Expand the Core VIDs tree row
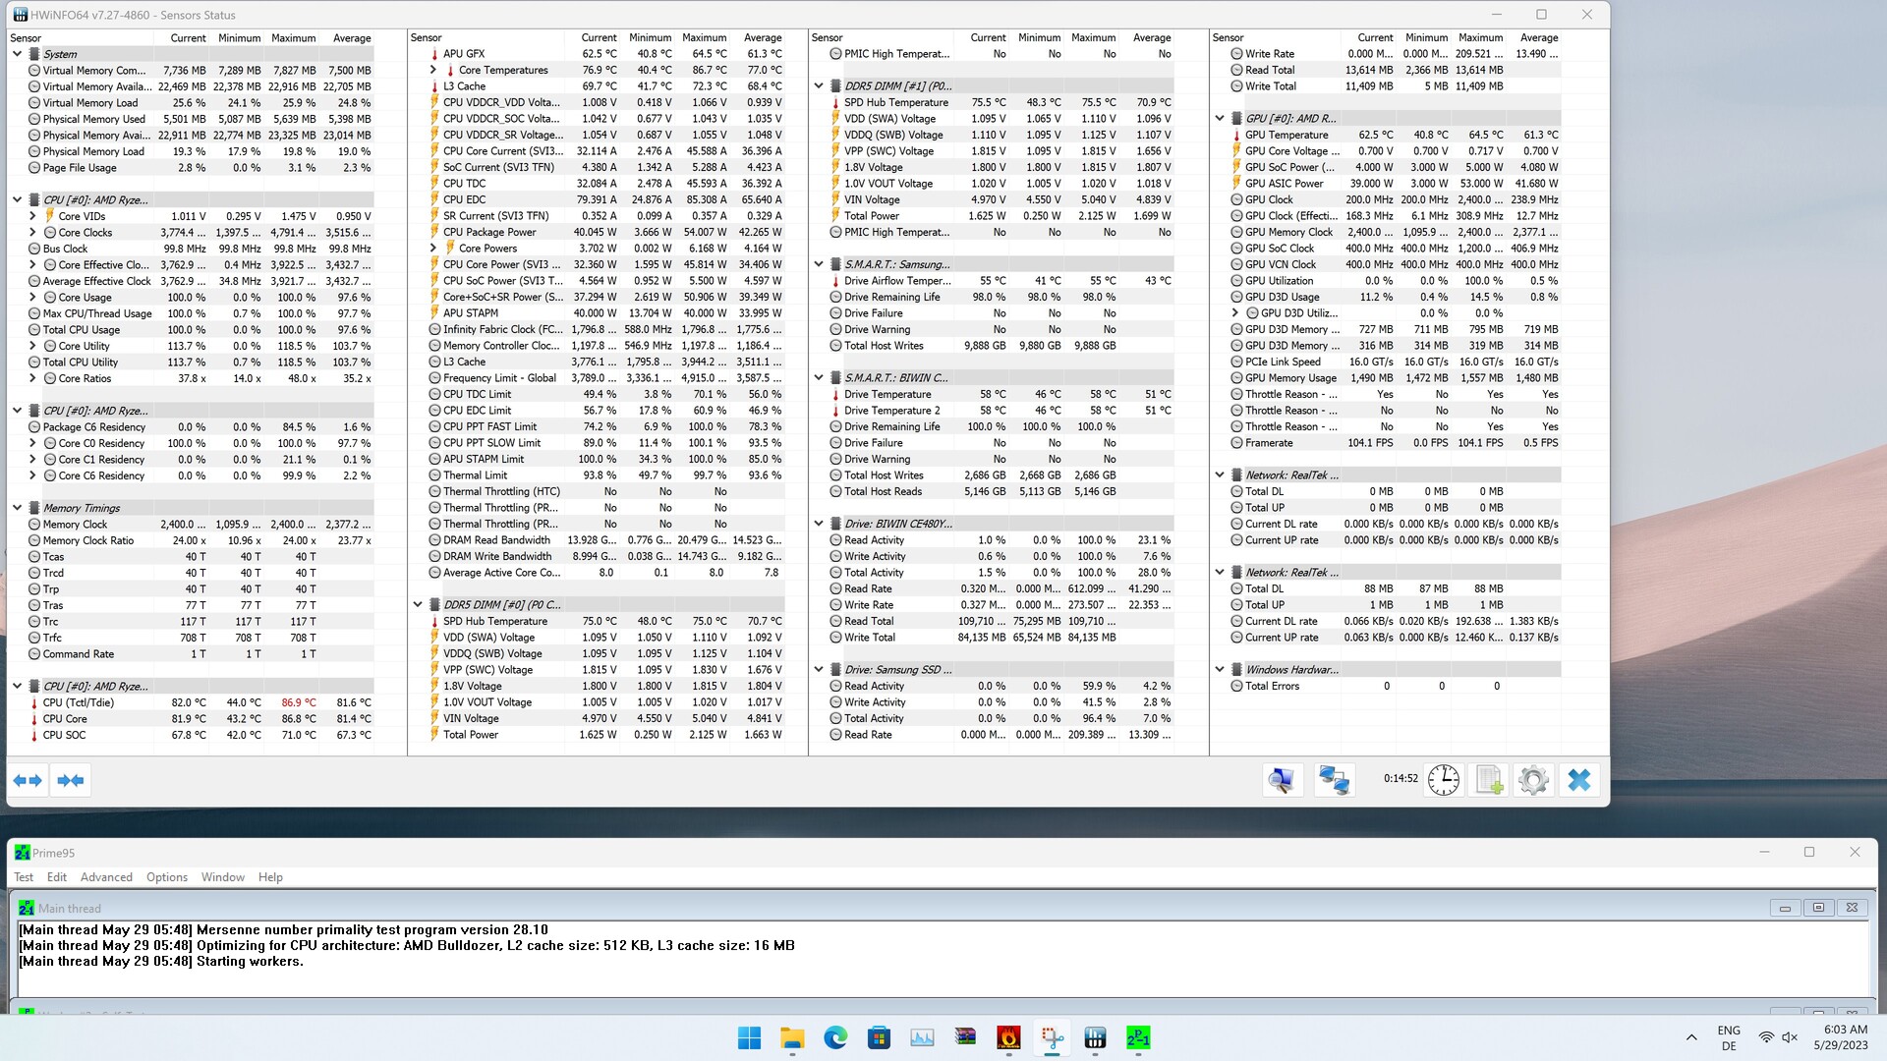1887x1061 pixels. coord(32,216)
